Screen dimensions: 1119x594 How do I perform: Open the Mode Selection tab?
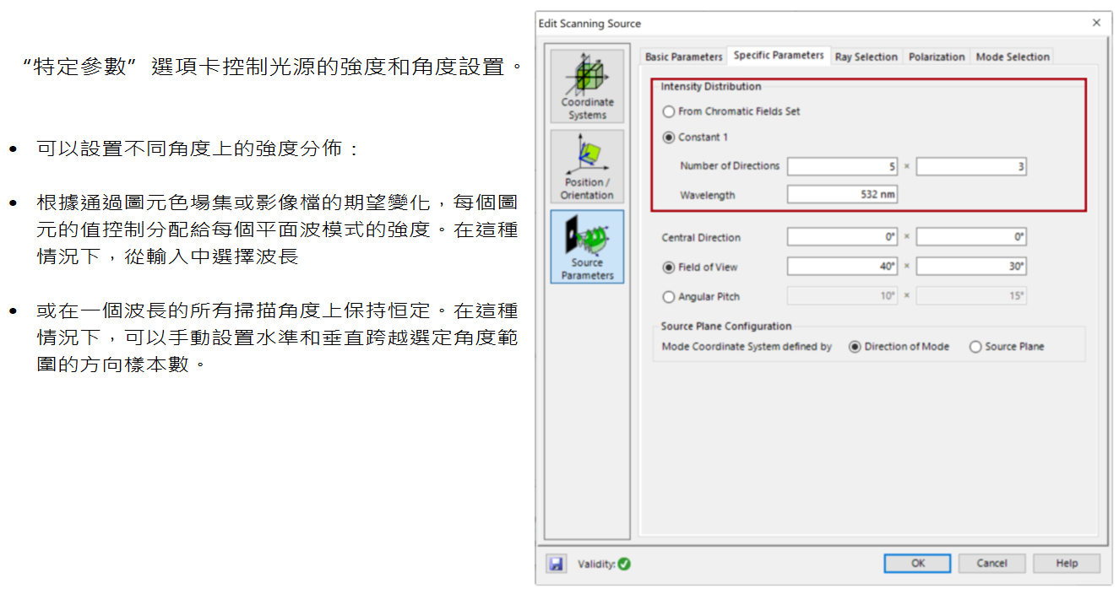point(1013,57)
